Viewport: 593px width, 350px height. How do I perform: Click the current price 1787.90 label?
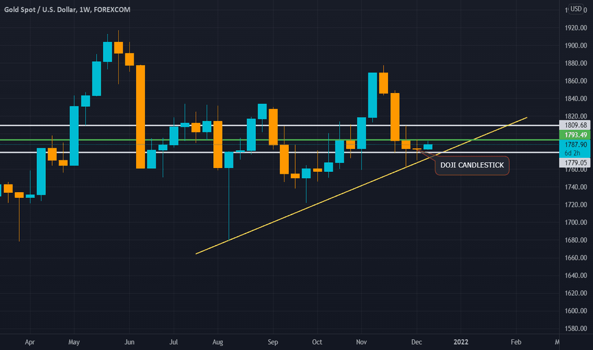575,144
